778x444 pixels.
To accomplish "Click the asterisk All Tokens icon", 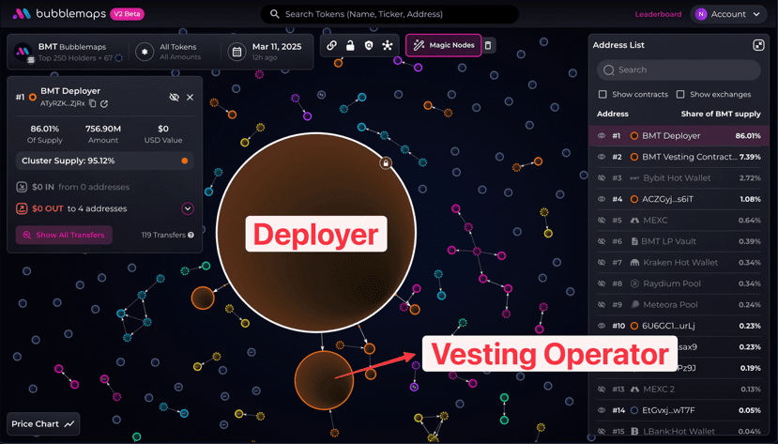I will click(145, 52).
